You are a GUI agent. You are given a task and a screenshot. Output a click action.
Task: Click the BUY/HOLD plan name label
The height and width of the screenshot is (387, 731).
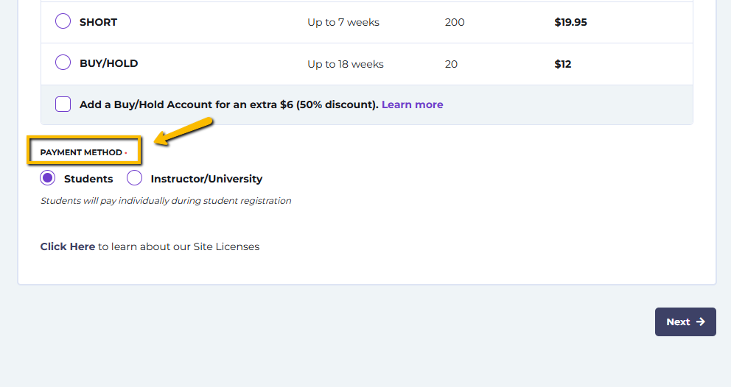coord(108,63)
